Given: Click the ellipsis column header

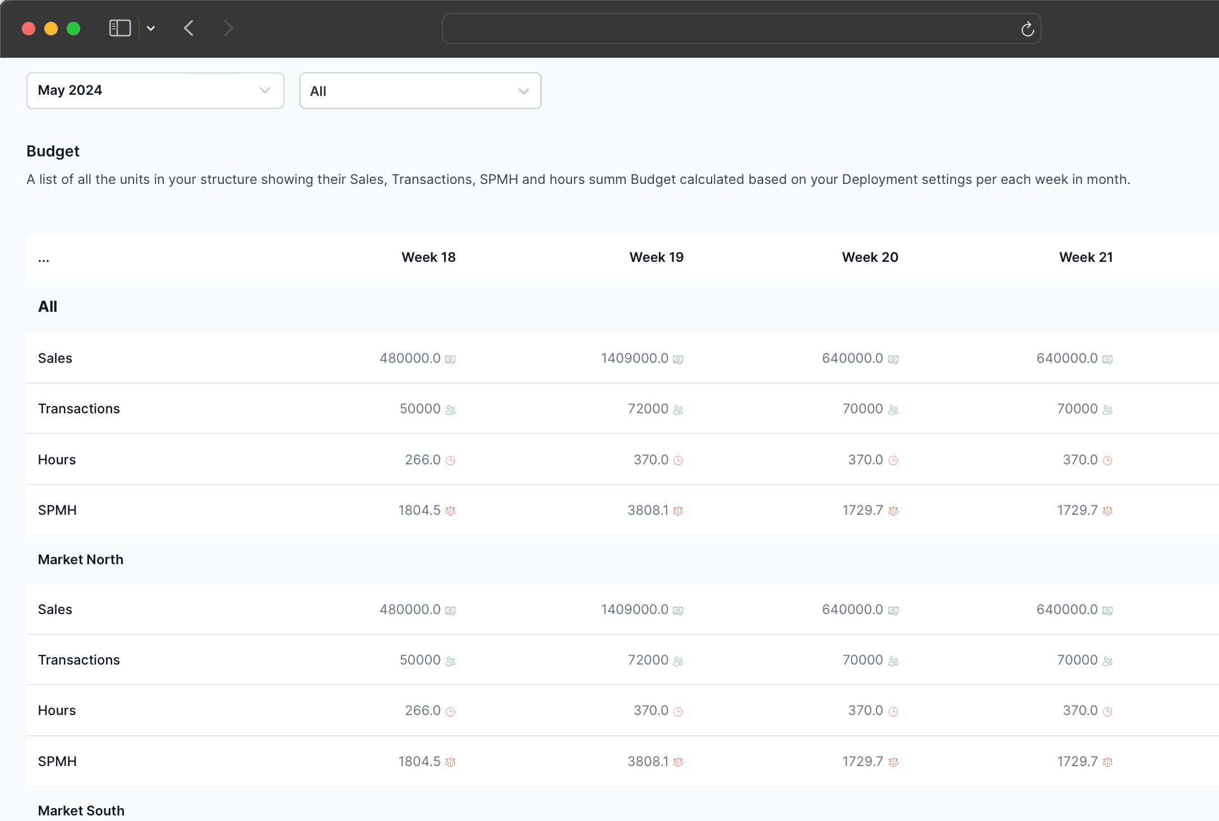Looking at the screenshot, I should tap(44, 259).
